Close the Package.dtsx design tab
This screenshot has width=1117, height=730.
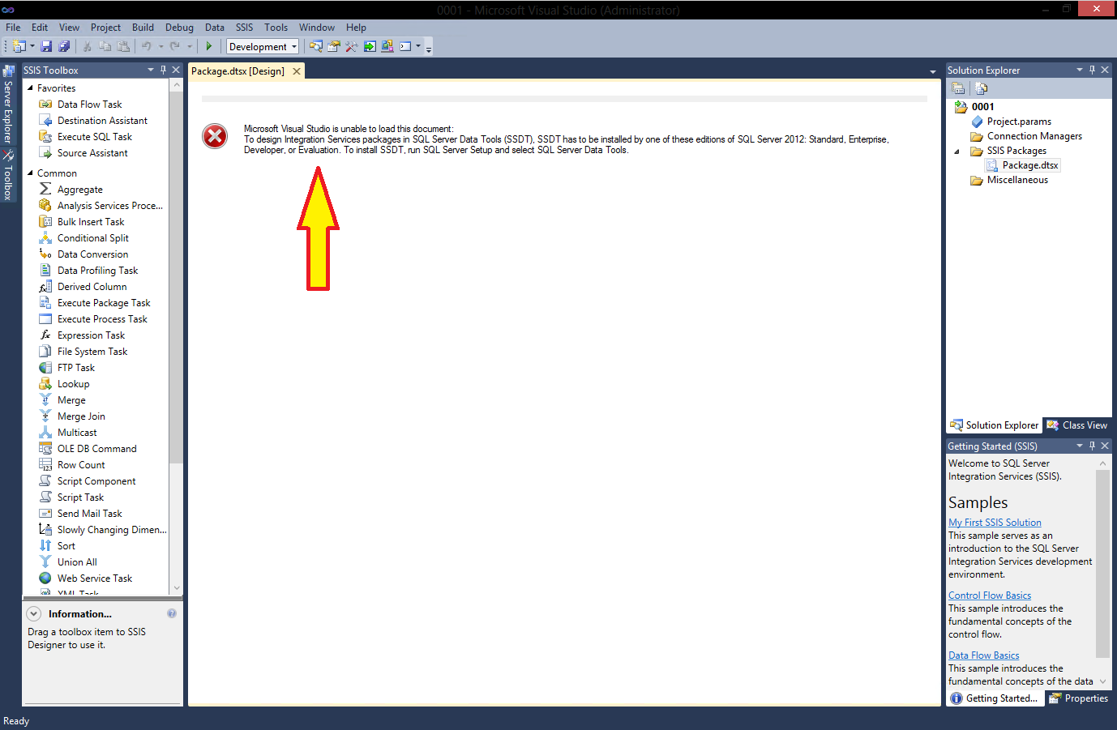pyautogui.click(x=297, y=71)
